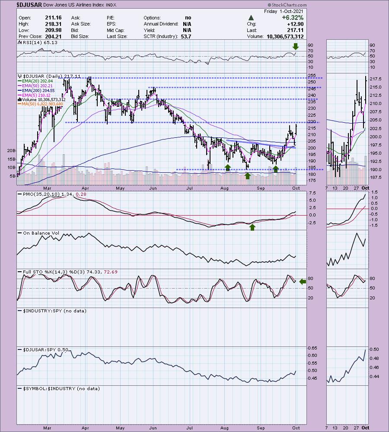Click the EMA(20) 202.84 legend entry

point(38,81)
